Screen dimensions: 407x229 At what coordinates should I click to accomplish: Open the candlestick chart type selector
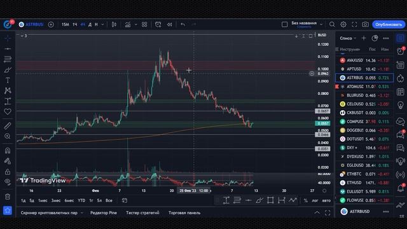114,24
